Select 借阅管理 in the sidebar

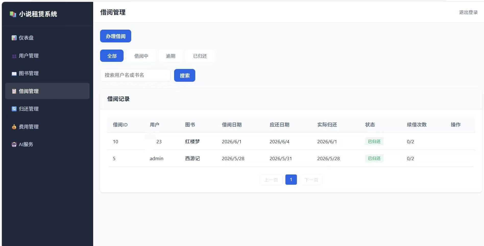coord(47,91)
